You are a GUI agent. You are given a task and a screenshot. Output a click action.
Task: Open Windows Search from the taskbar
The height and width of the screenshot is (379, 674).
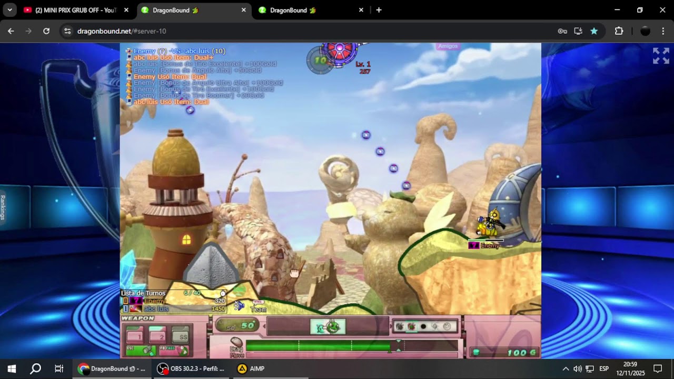tap(35, 368)
